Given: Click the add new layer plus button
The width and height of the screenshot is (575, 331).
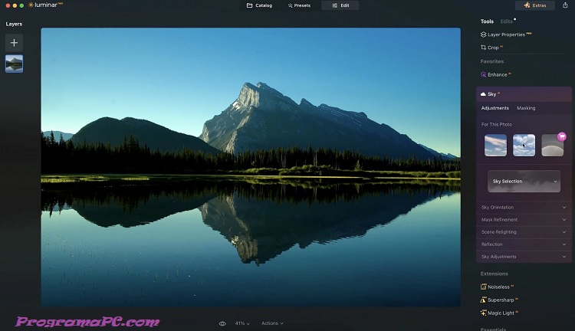Looking at the screenshot, I should [14, 43].
